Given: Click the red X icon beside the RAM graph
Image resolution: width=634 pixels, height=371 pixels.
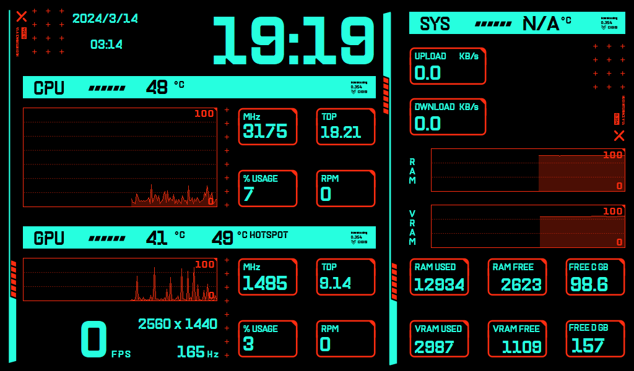Looking at the screenshot, I should (x=619, y=135).
